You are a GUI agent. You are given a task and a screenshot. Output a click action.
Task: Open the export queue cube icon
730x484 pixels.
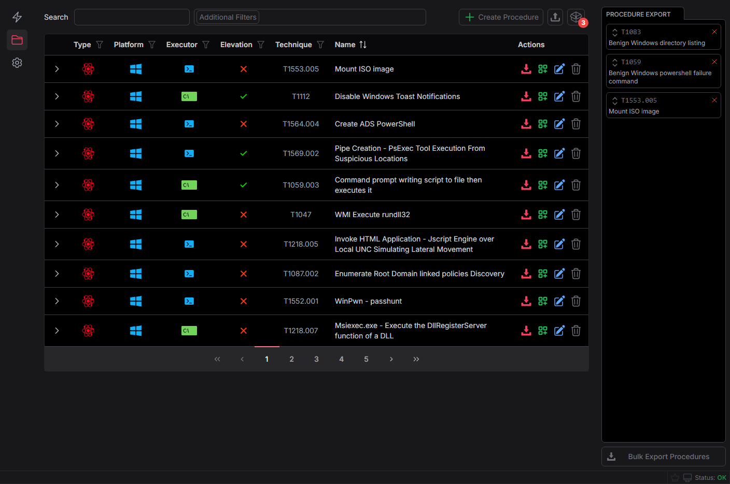[575, 17]
